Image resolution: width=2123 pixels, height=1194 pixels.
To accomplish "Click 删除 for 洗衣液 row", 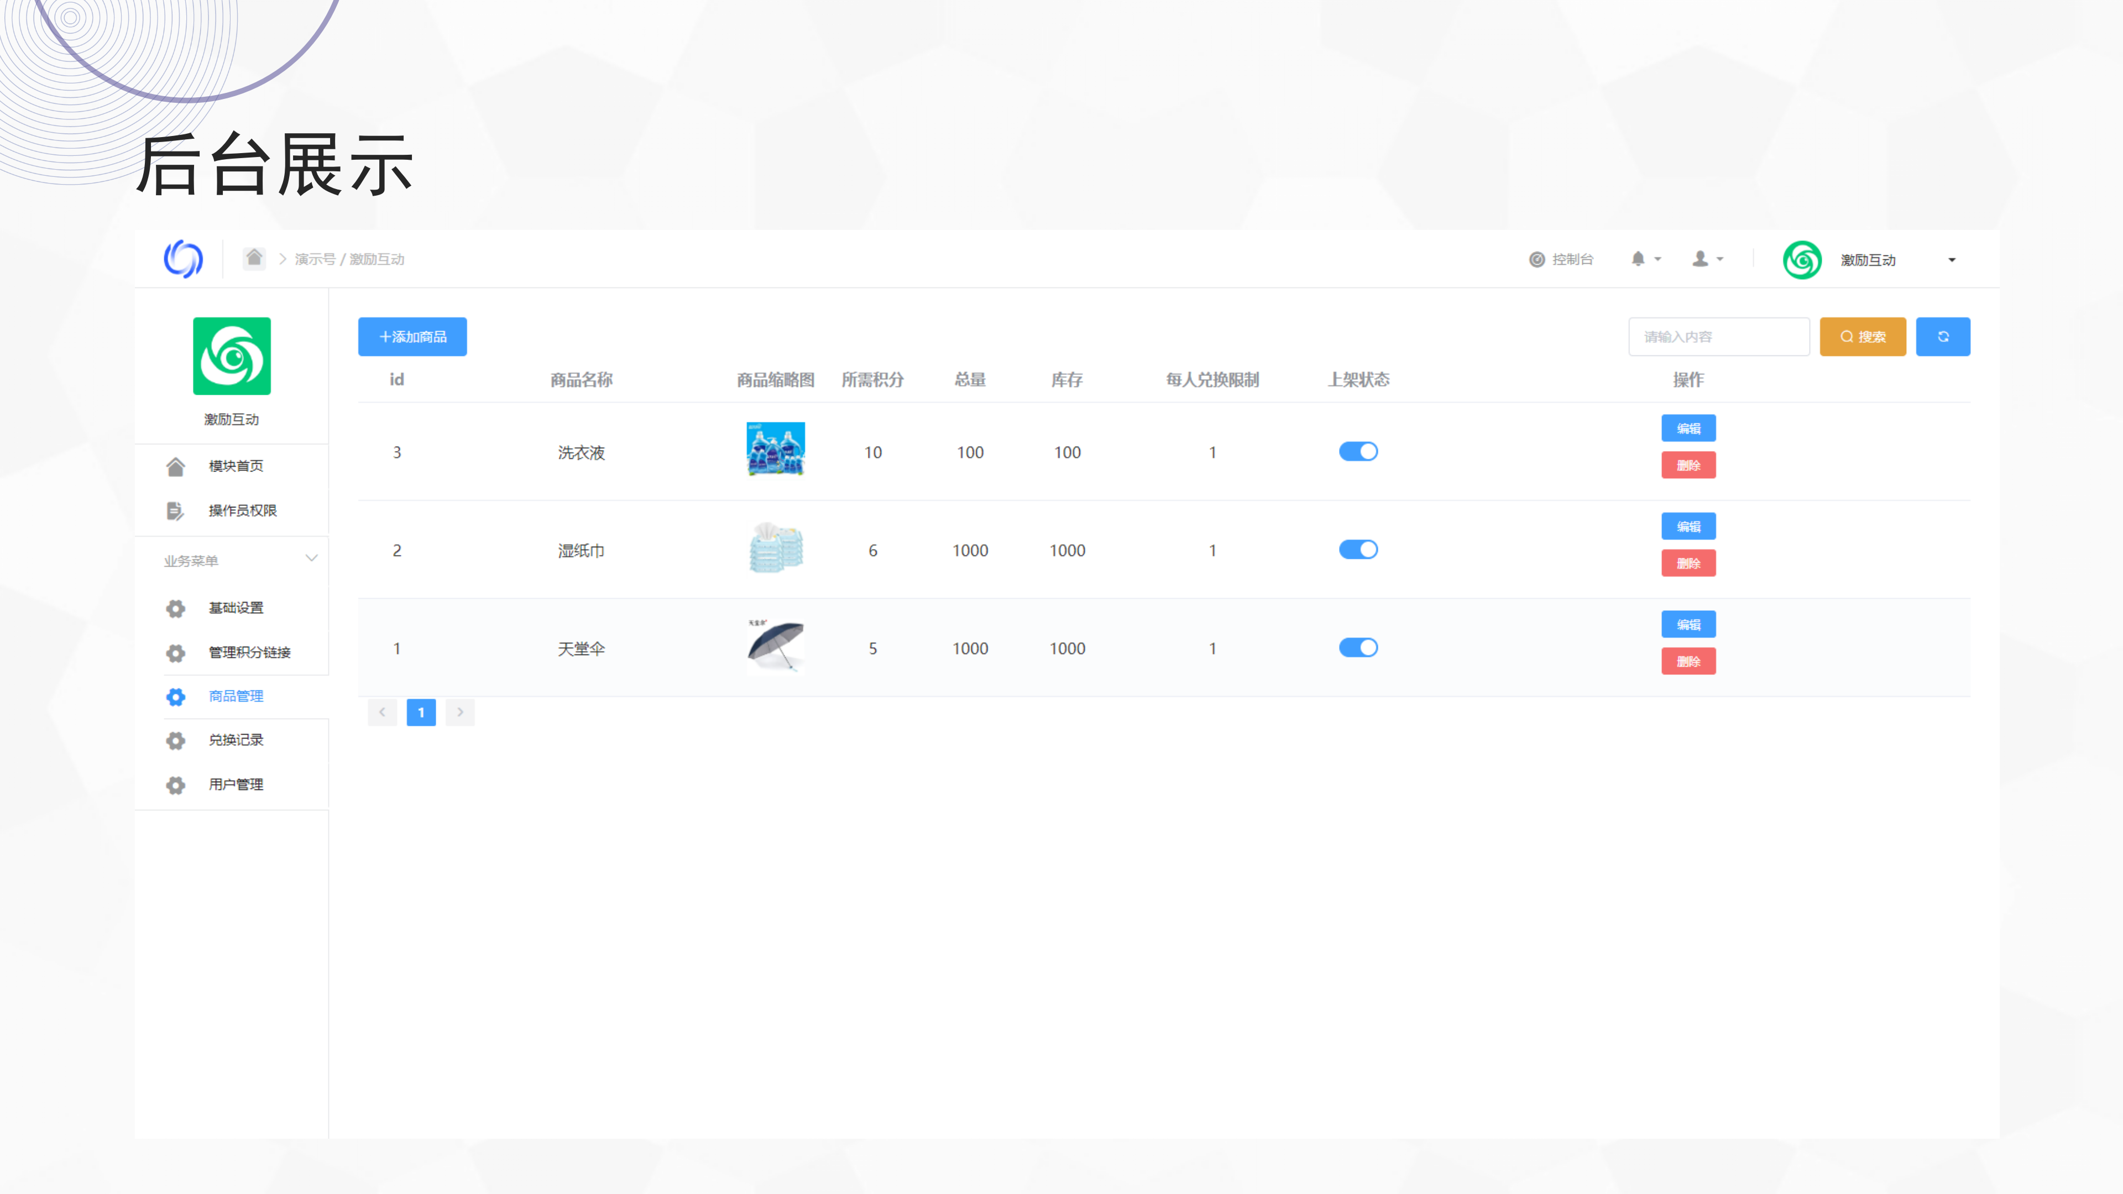I will pyautogui.click(x=1688, y=465).
